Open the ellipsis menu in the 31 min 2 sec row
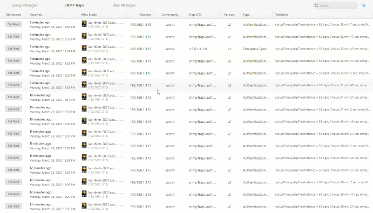This screenshot has width=373, height=213. tap(121, 108)
